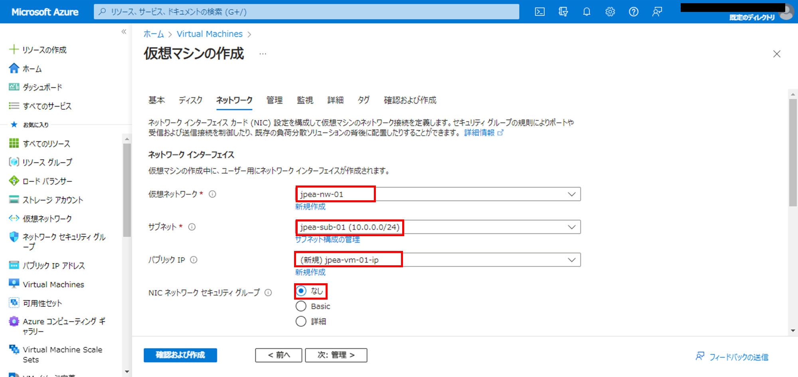Open the notifications bell
798x377 pixels.
[587, 12]
